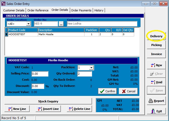This screenshot has height=121, width=169.
Task: Click the printer icon on Report
Action: click(x=151, y=101)
